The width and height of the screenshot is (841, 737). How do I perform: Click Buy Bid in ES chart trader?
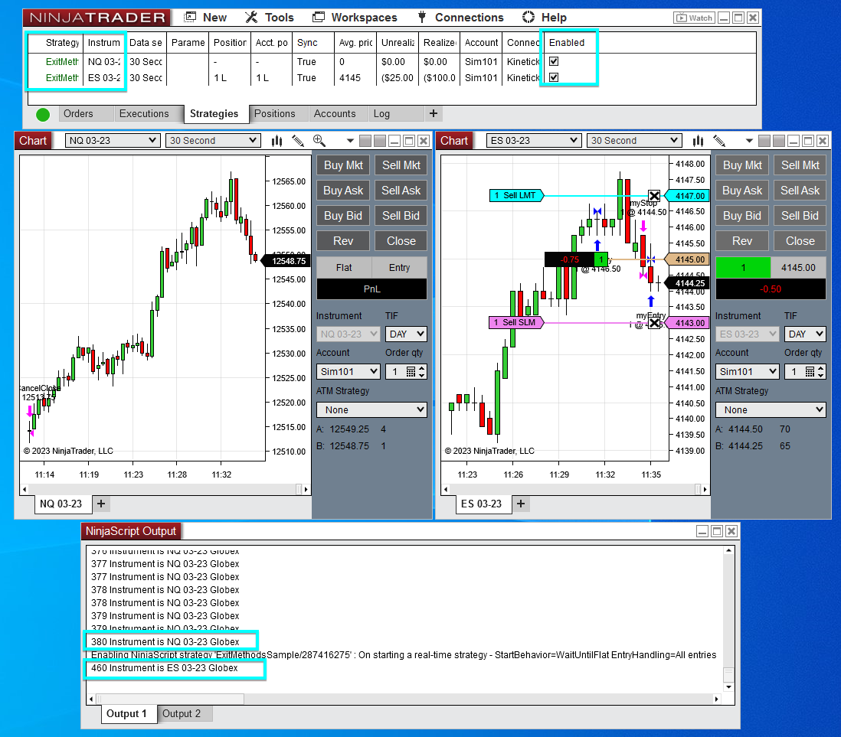pos(741,216)
